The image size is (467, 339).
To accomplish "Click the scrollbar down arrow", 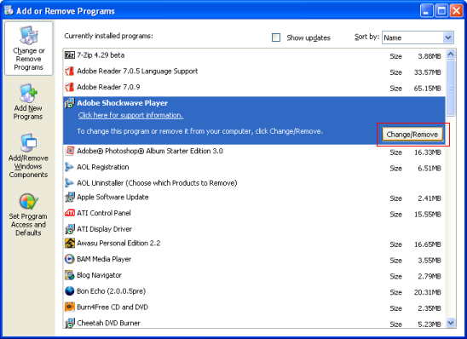I will pyautogui.click(x=451, y=322).
